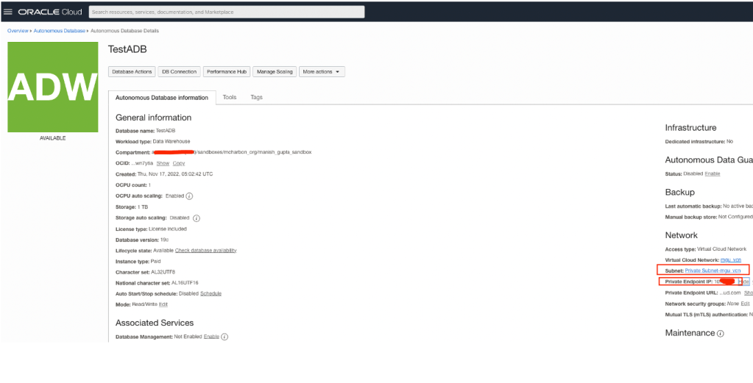
Task: Open the Performance Hub button
Action: (226, 72)
